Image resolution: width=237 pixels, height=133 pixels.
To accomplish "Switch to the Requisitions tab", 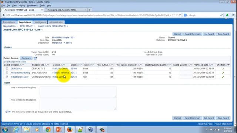I will (9, 22).
